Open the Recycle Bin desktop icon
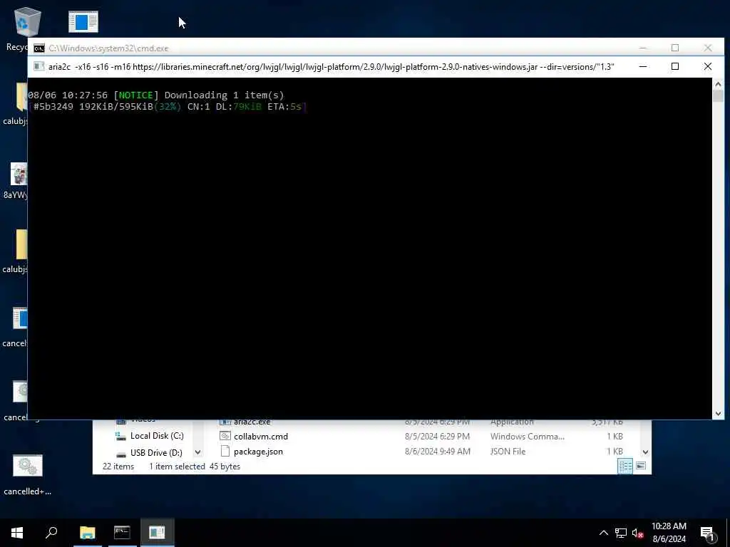Screen dimensions: 730x547 27,22
